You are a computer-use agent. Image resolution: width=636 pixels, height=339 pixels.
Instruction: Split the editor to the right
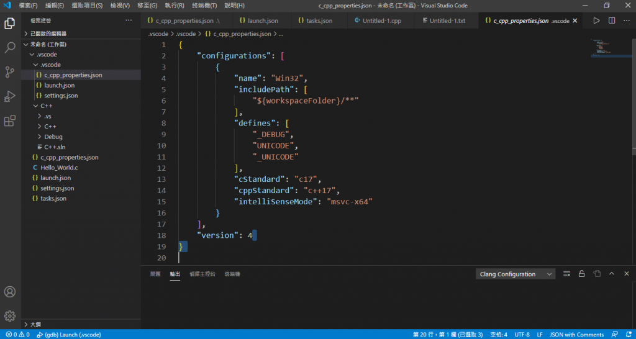coord(612,20)
